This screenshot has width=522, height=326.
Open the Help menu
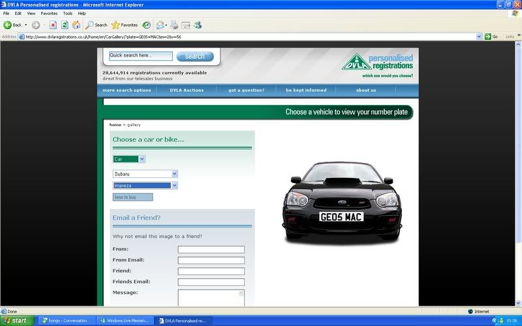(82, 13)
